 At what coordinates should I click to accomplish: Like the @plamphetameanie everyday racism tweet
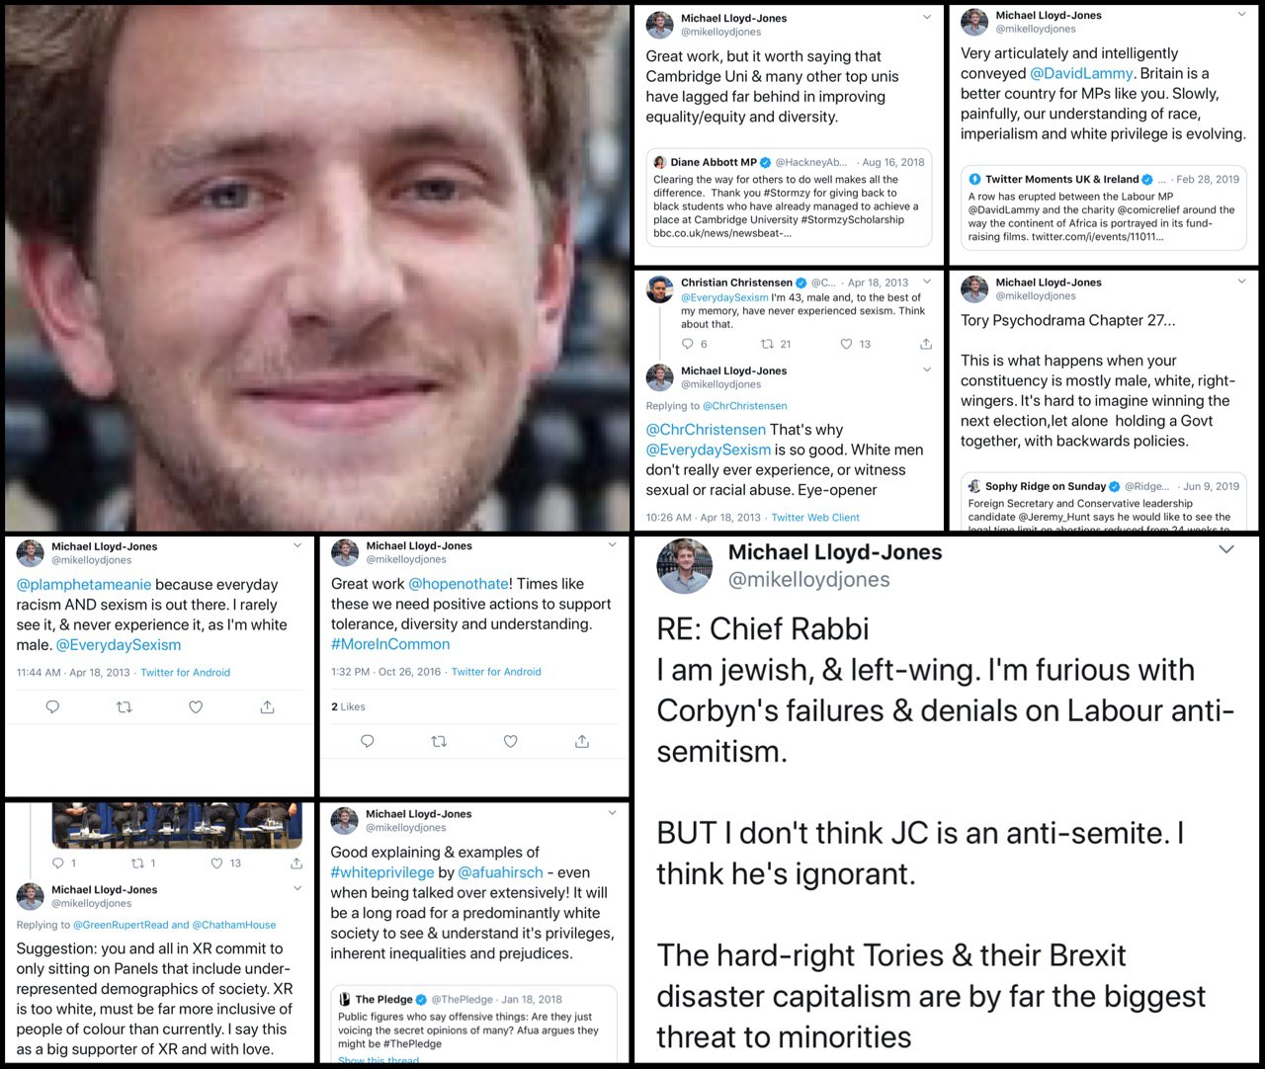coord(196,707)
